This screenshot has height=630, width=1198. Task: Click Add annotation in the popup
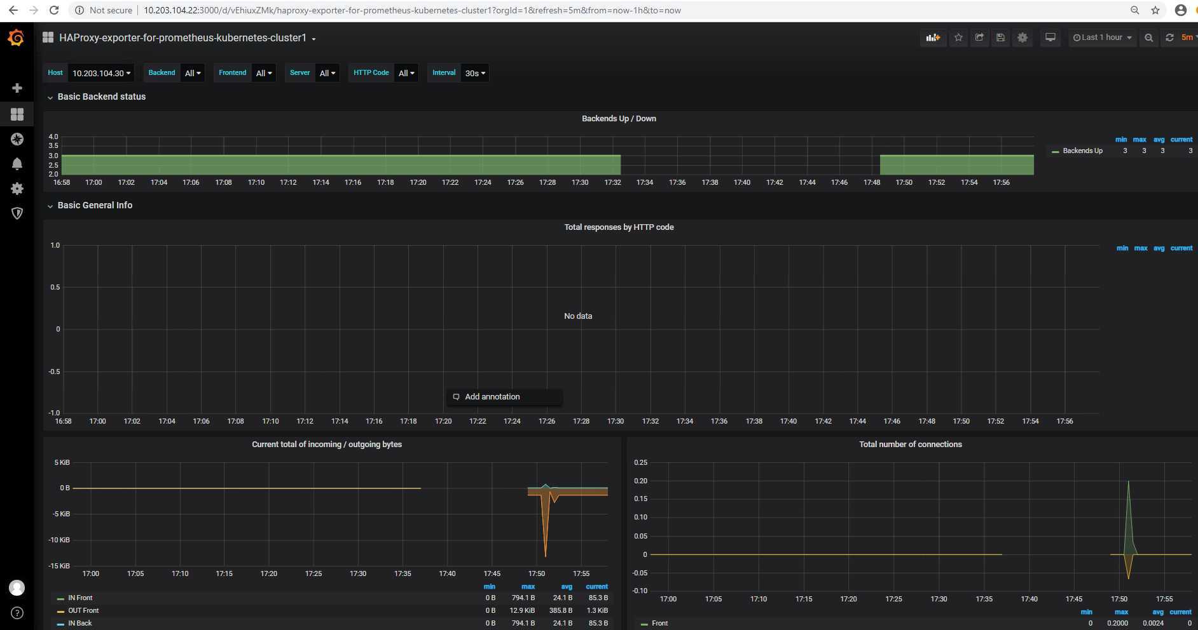tap(504, 397)
